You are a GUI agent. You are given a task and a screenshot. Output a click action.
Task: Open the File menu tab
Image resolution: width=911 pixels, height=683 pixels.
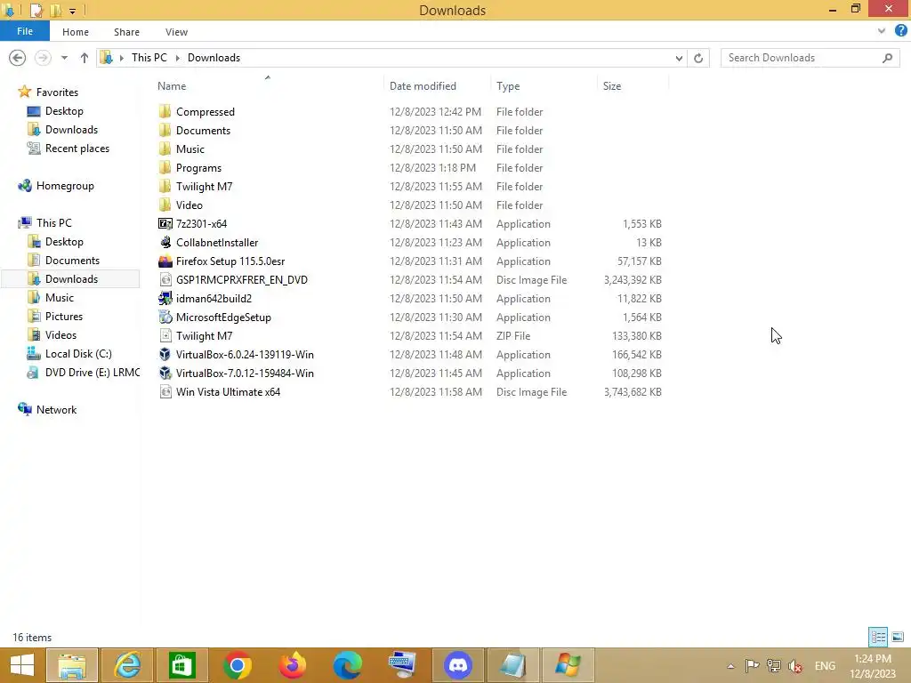pos(24,31)
